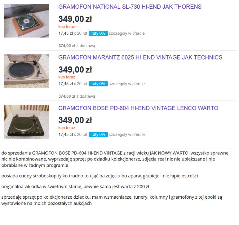Open 'szczegóły w ofercie' for Marantz listing
This screenshot has width=239, height=225.
point(127,84)
